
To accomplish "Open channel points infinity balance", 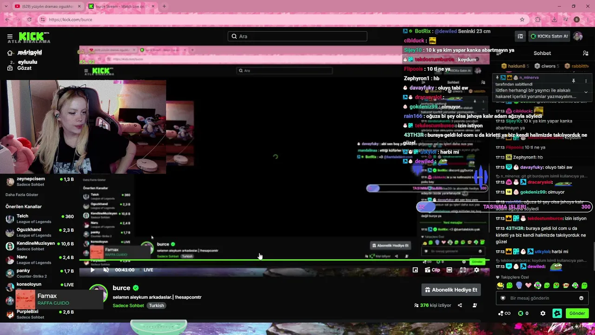I will tap(504, 314).
